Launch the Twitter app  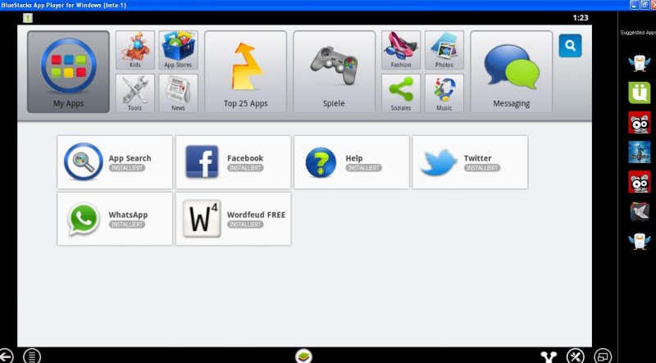pos(470,162)
